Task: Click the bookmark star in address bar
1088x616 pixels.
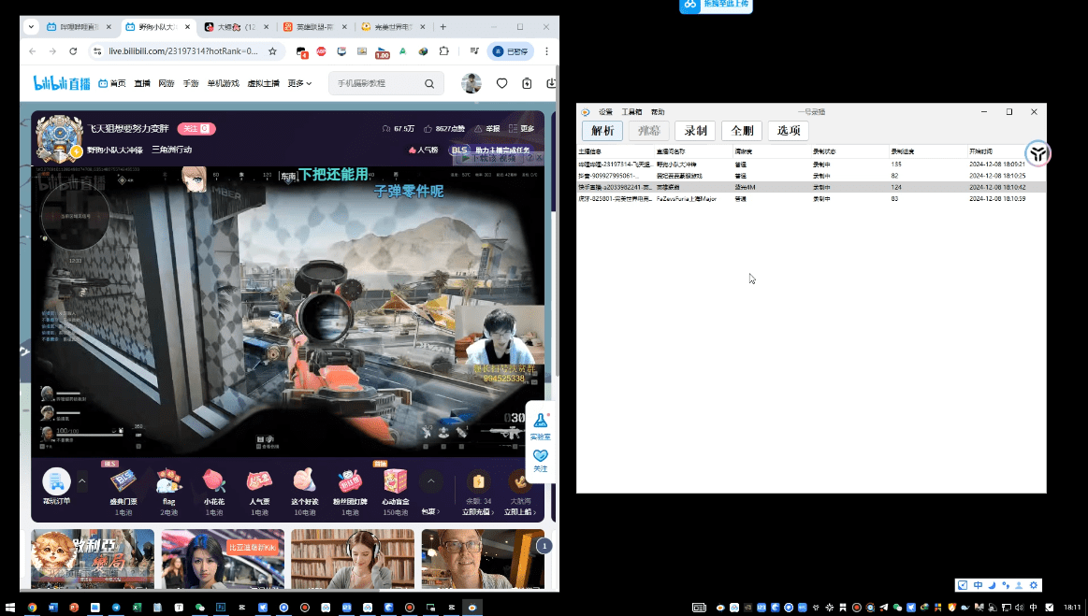Action: [272, 51]
